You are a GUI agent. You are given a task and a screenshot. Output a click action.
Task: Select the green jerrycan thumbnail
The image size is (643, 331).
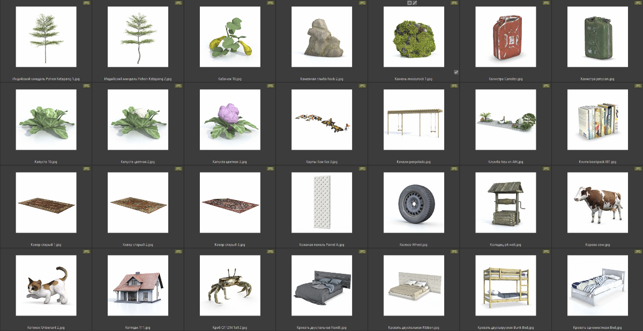(597, 36)
